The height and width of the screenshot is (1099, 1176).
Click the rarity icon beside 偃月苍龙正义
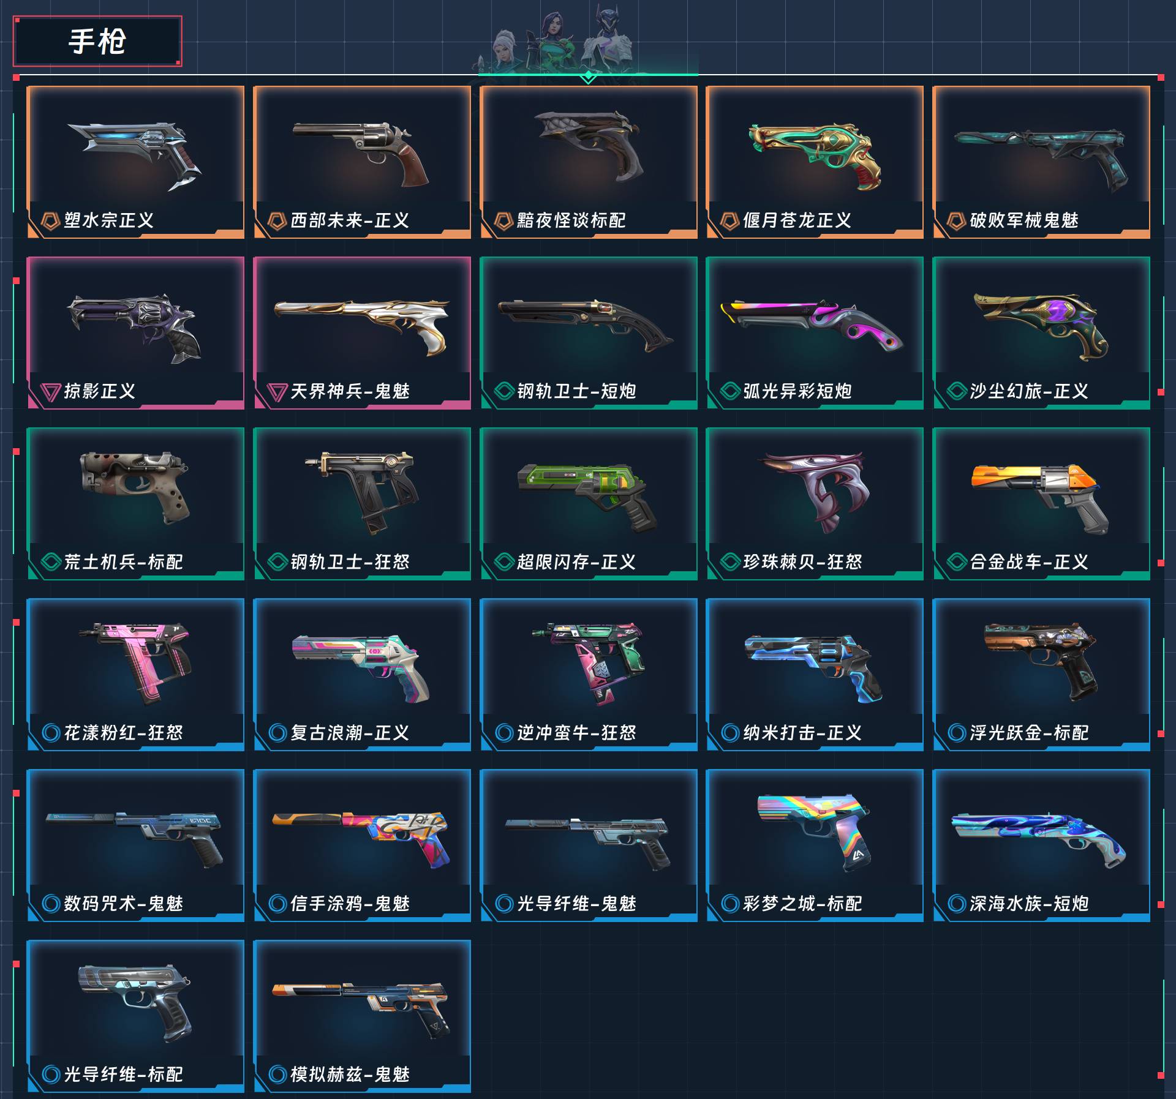click(x=729, y=220)
